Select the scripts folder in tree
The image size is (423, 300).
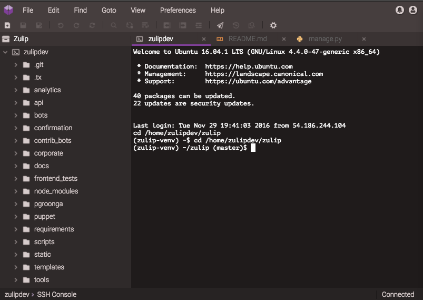click(44, 242)
